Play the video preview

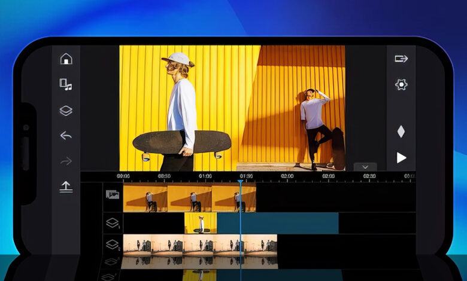coord(401,158)
